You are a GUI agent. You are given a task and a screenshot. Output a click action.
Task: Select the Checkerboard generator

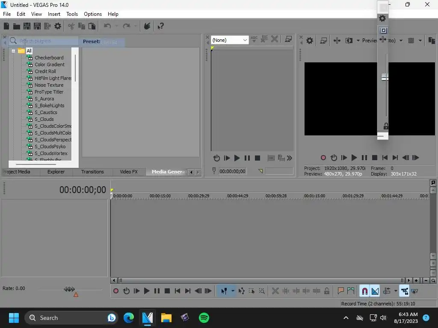click(x=49, y=58)
